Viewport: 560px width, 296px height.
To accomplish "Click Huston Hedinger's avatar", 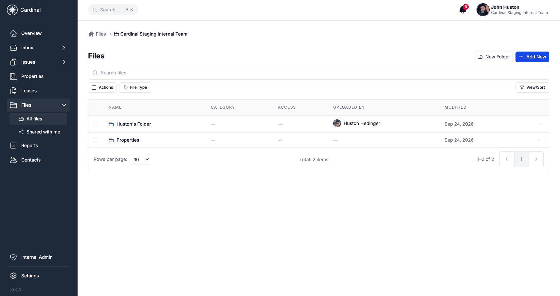I will tap(337, 123).
